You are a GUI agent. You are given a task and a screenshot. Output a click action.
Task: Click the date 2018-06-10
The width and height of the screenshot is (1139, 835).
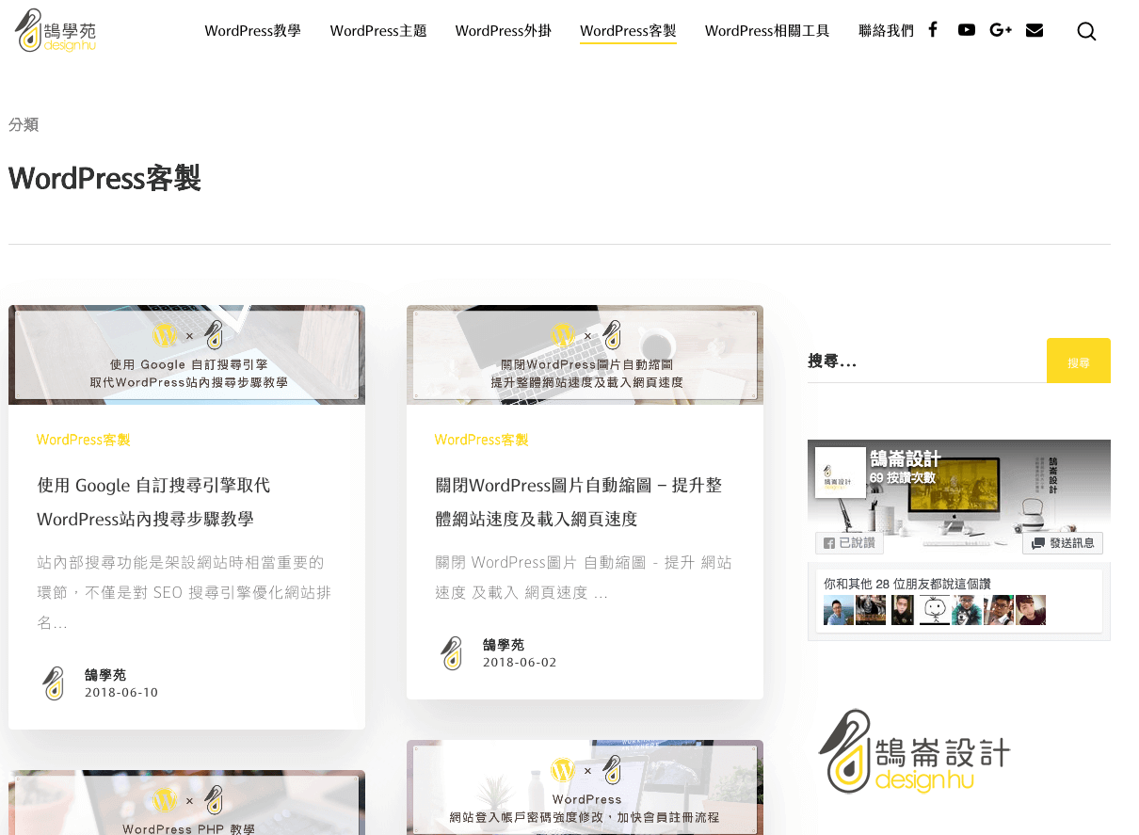pyautogui.click(x=121, y=693)
